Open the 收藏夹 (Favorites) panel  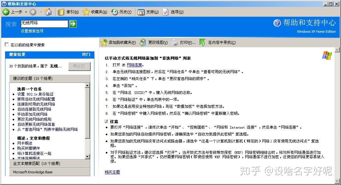coord(93,12)
